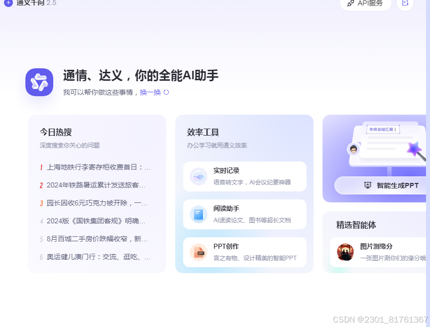Screen dimensions: 430x327
Task: Click the 换一换 refresh link
Action: pos(150,92)
